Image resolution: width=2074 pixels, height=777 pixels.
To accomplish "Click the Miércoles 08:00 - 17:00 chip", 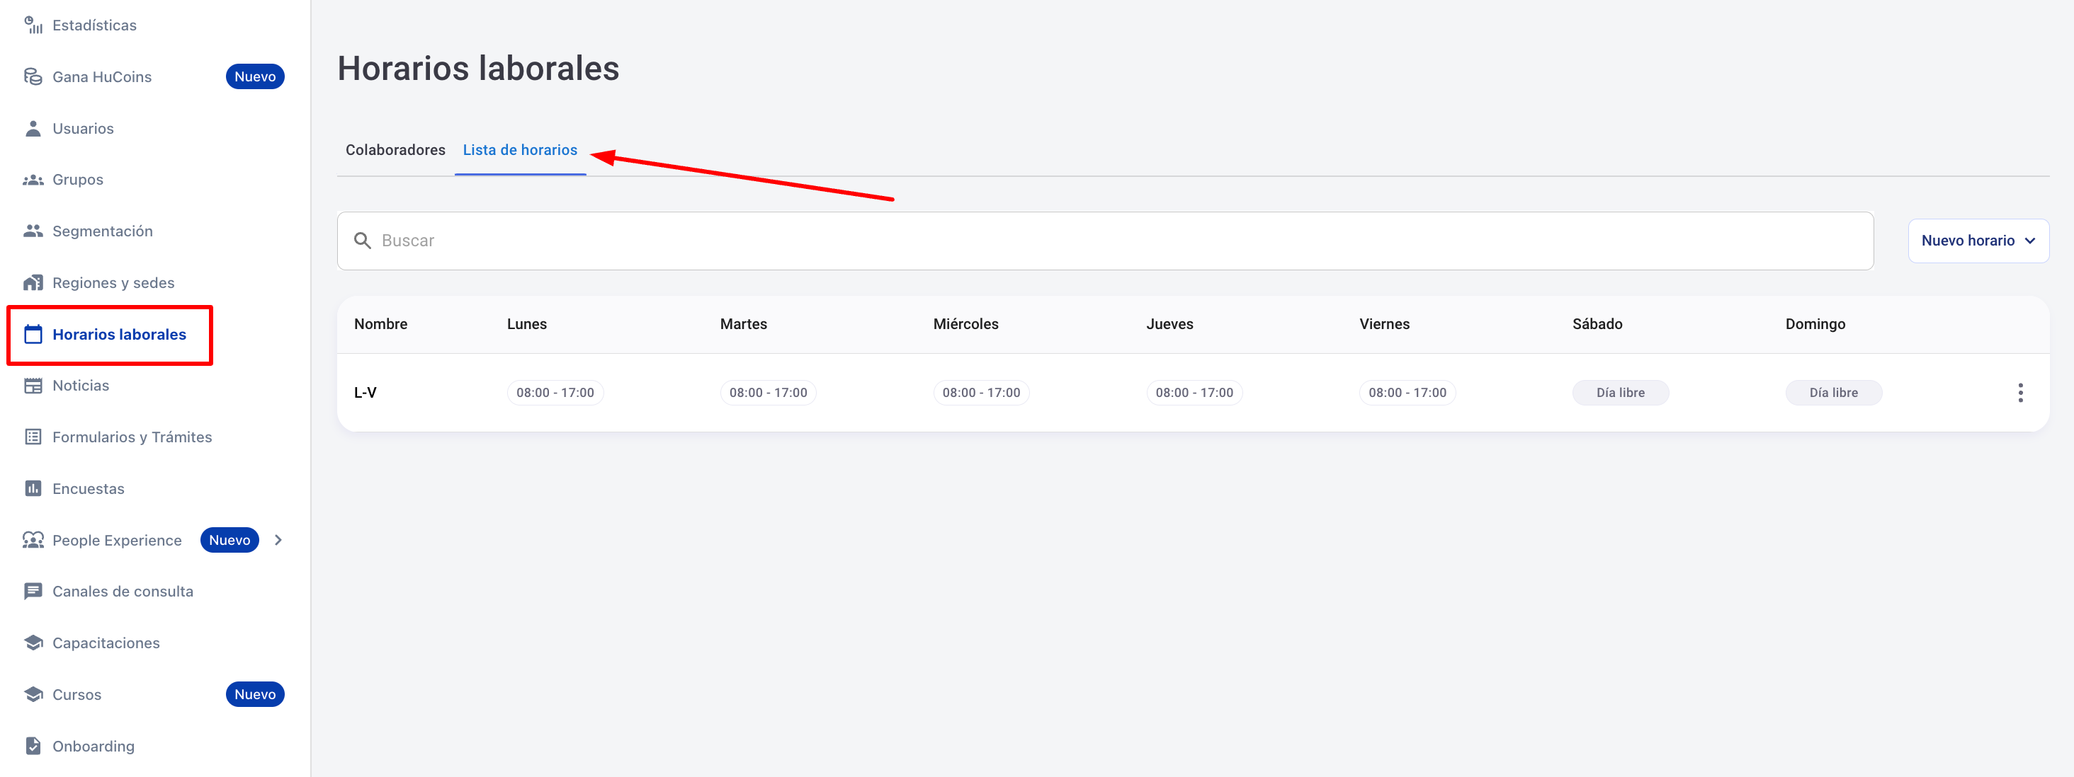I will pyautogui.click(x=980, y=393).
